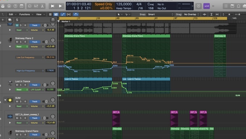
Task: Open Read automation mode on Lost in Trance
Action: coord(22,90)
